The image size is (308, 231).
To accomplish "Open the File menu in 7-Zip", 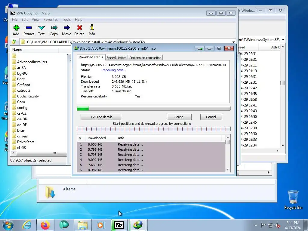I will [x=15, y=20].
